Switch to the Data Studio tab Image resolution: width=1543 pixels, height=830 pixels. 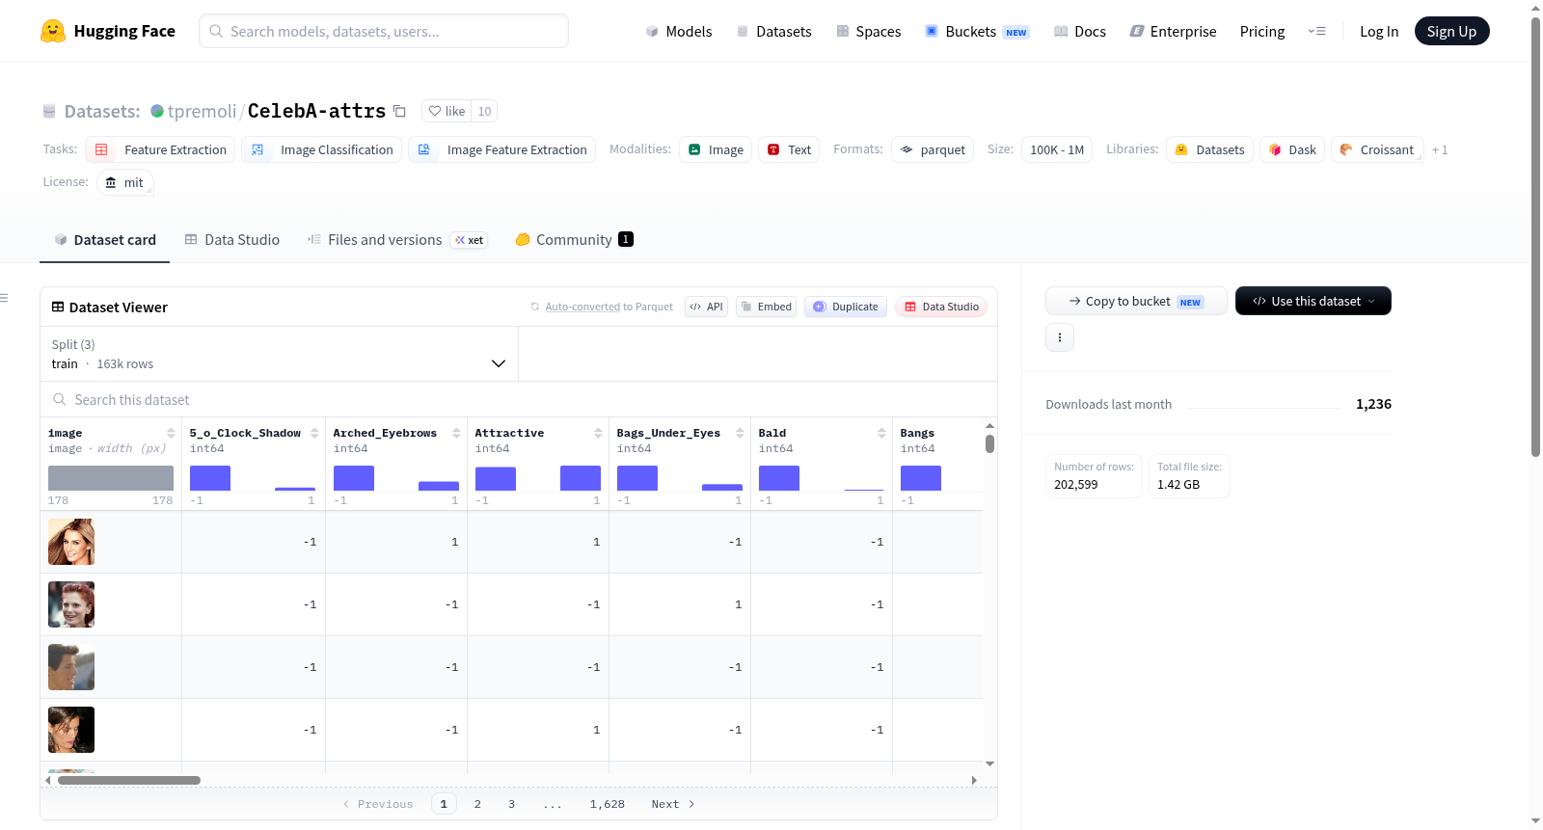(232, 239)
